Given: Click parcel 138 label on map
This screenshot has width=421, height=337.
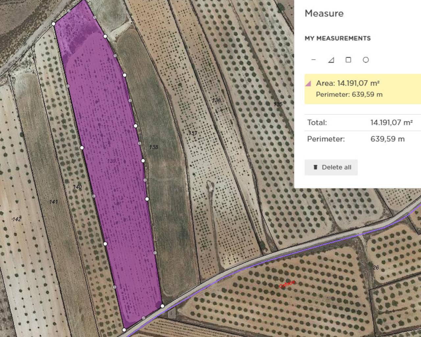Looking at the screenshot, I should click(x=154, y=147).
